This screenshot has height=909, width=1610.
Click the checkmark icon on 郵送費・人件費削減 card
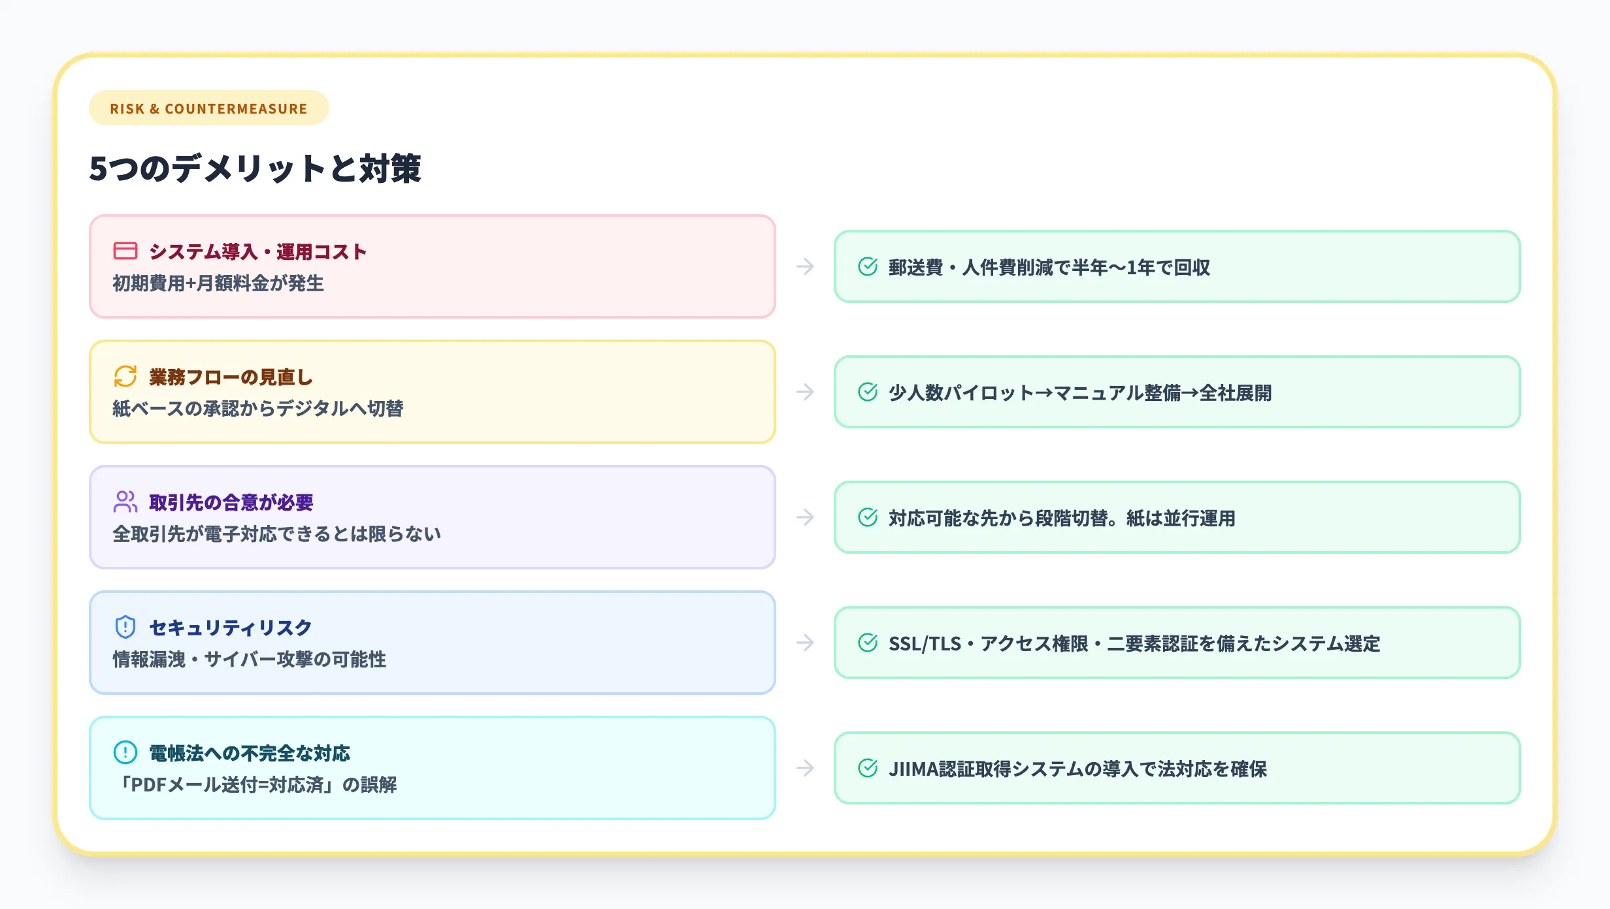point(867,266)
